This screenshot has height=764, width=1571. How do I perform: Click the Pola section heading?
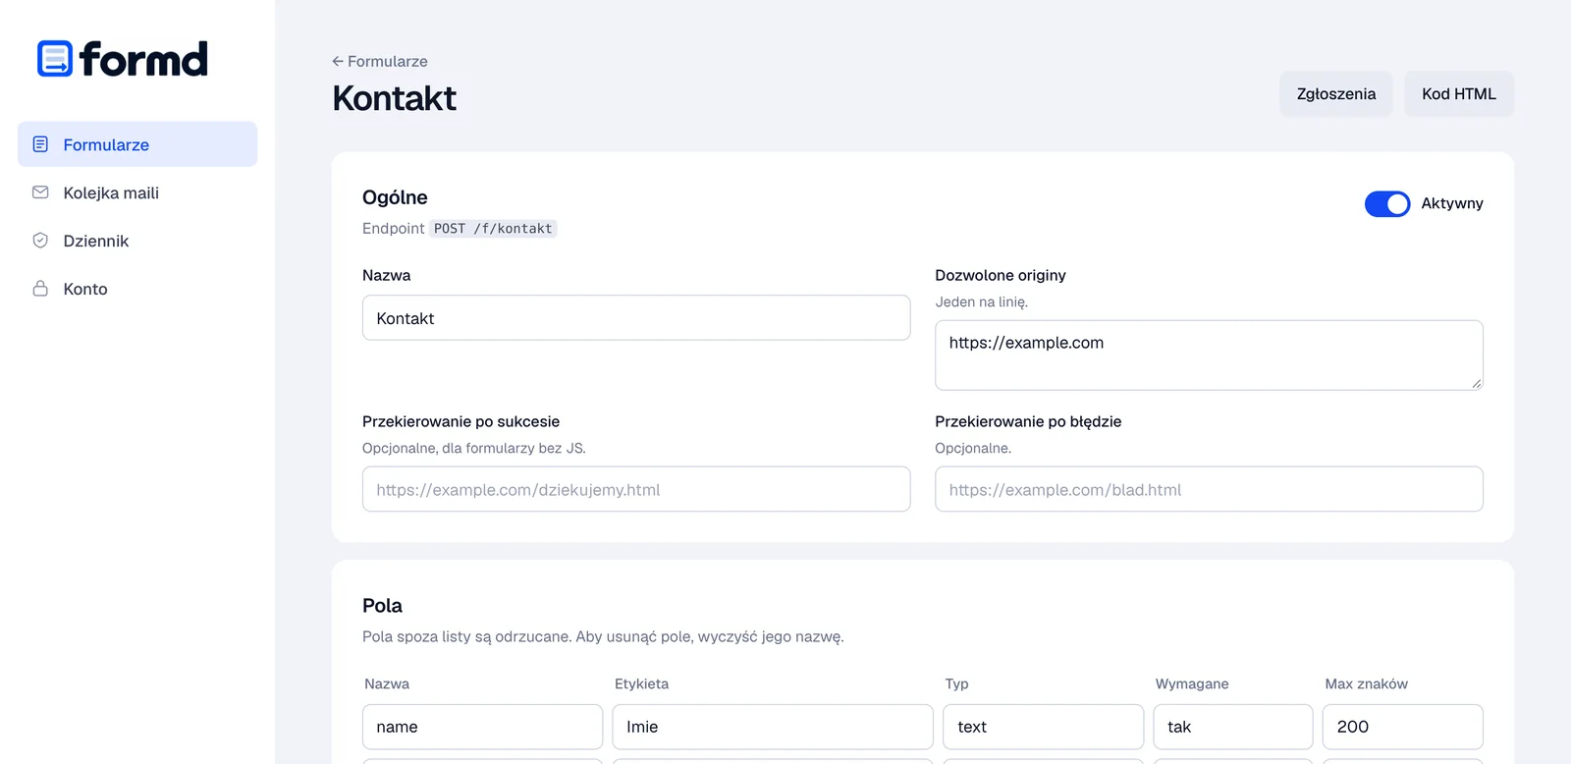click(382, 606)
